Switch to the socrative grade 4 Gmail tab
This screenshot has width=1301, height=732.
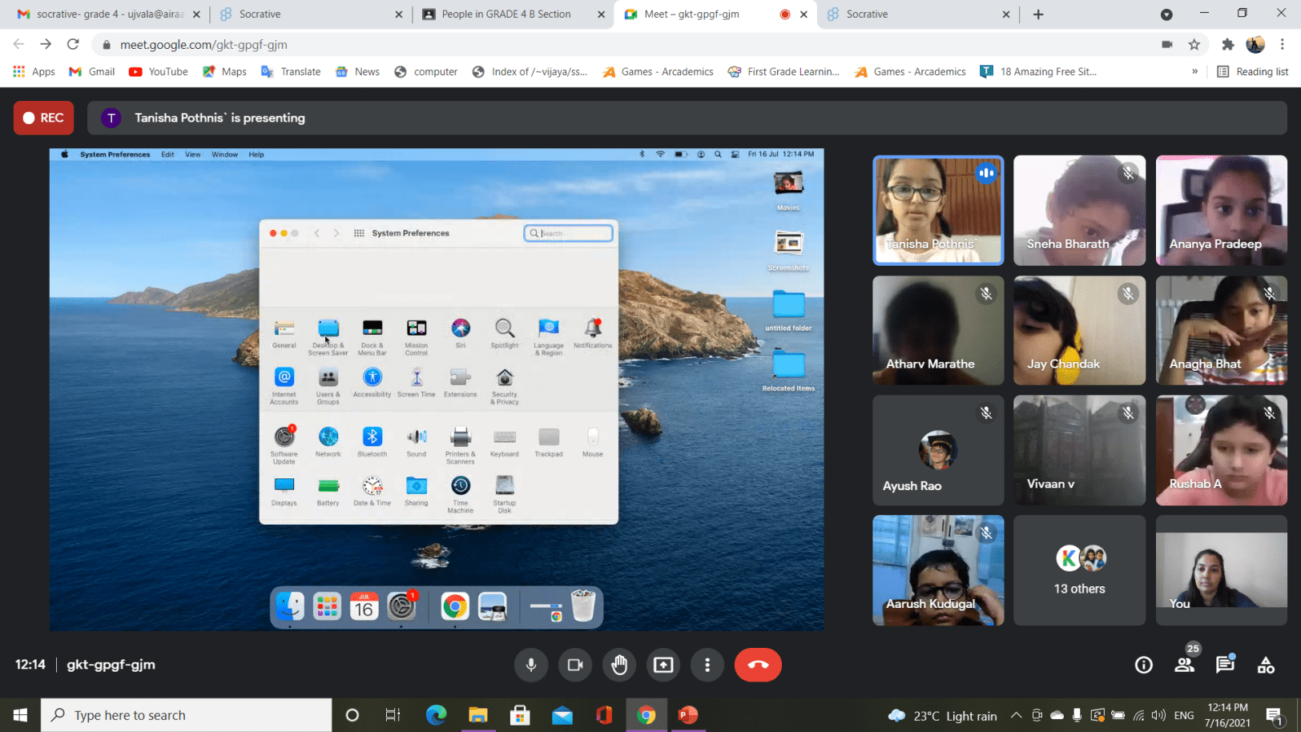click(109, 14)
